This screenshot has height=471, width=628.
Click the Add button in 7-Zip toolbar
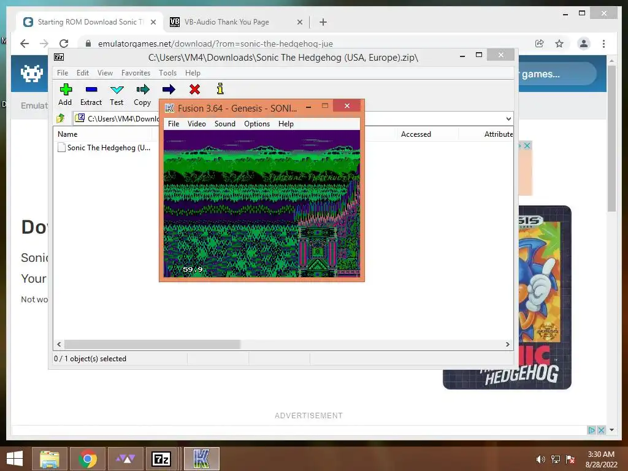click(65, 94)
